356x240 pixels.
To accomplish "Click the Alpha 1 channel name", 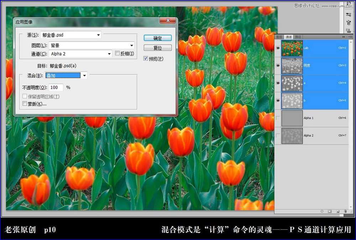I will click(309, 118).
